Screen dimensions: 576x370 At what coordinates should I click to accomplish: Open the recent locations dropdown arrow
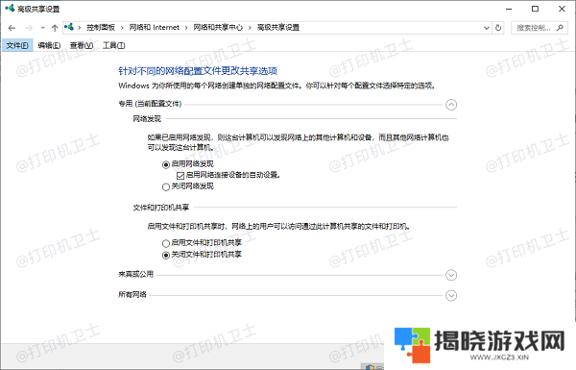click(x=42, y=28)
